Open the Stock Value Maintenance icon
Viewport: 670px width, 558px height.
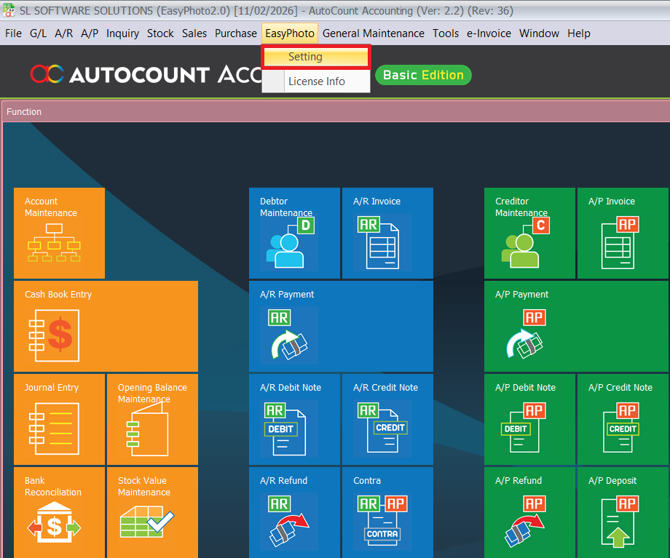point(146,522)
